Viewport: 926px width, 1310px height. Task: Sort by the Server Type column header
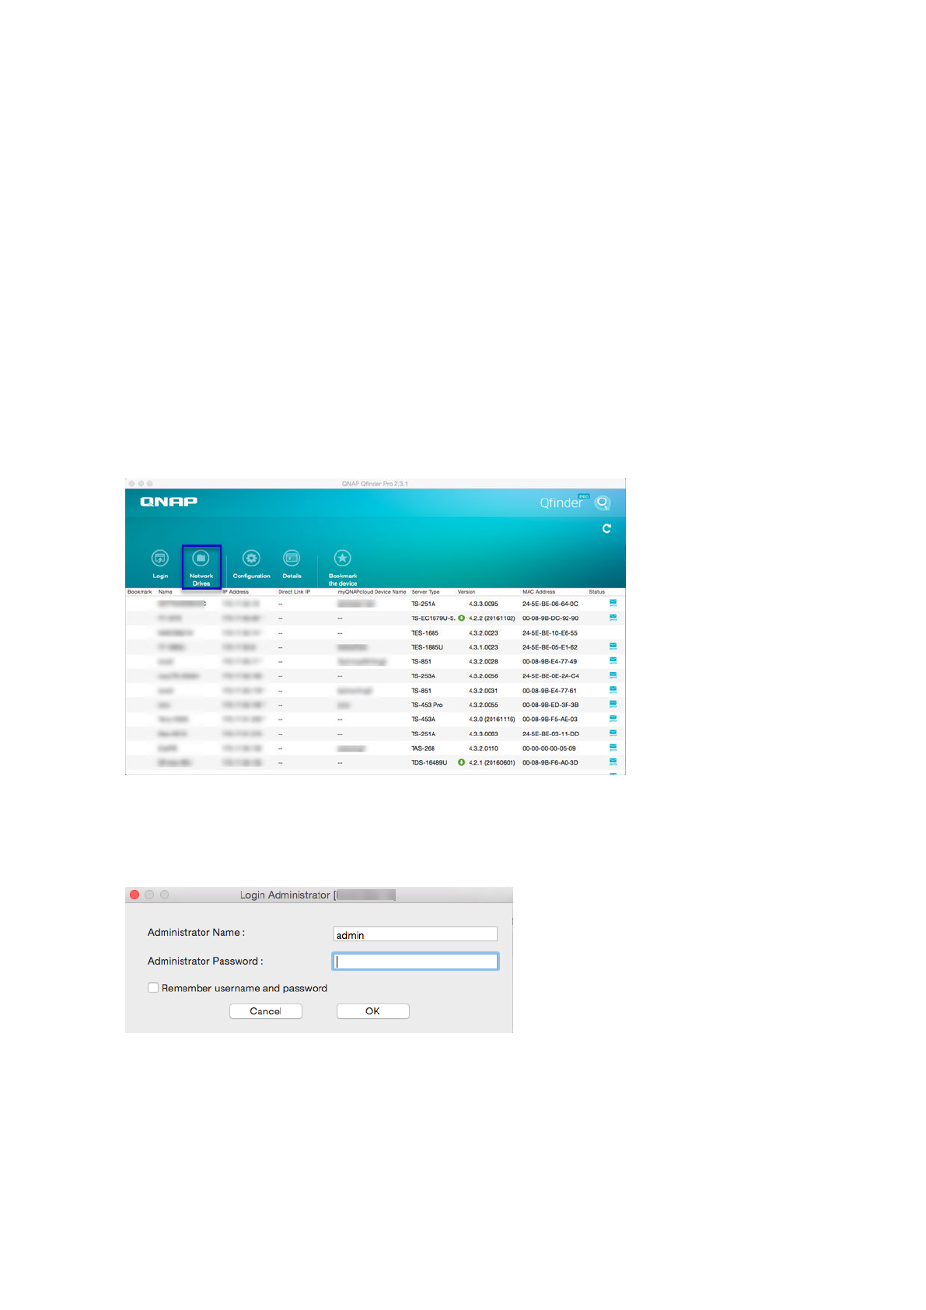pyautogui.click(x=425, y=592)
